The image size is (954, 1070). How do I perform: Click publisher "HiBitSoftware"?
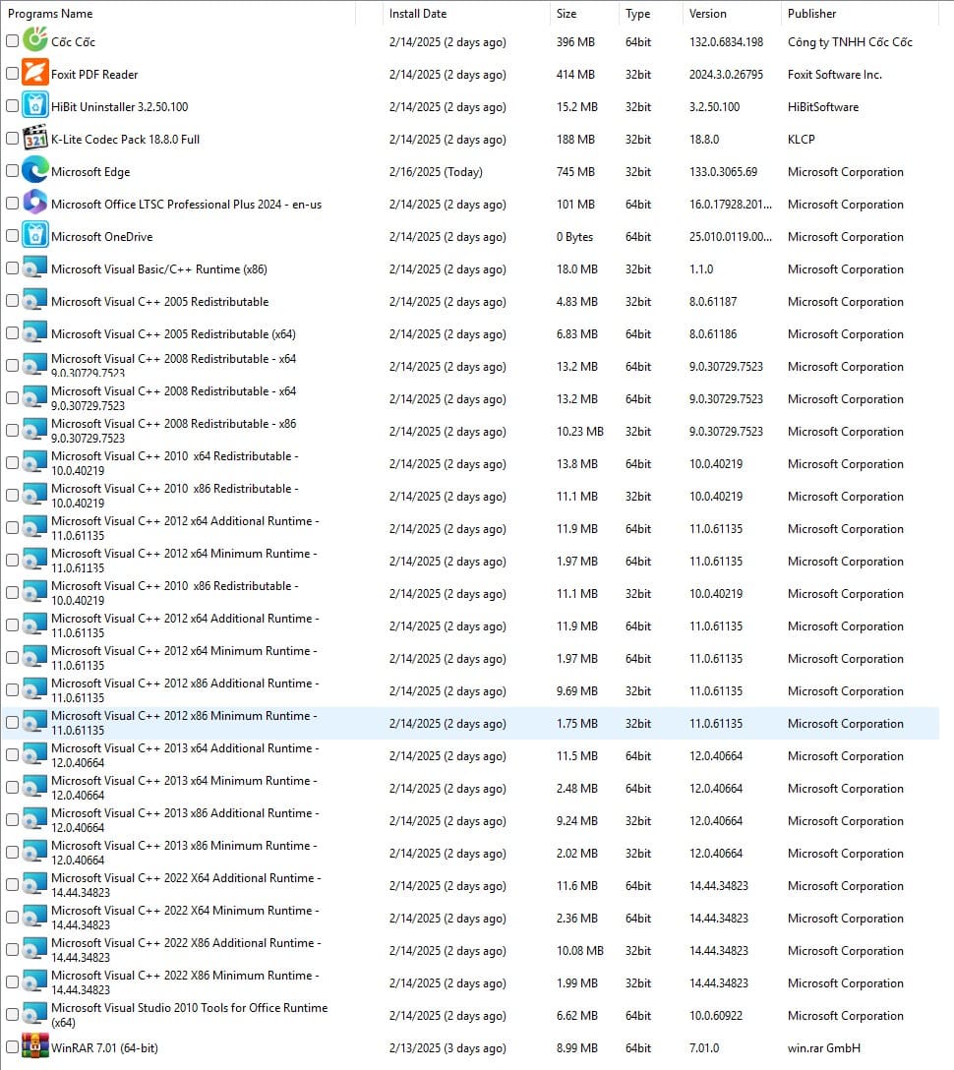click(823, 107)
